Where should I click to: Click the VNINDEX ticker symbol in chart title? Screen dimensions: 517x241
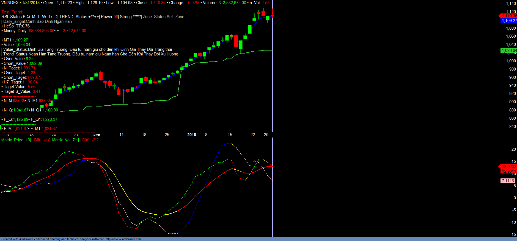[10, 3]
